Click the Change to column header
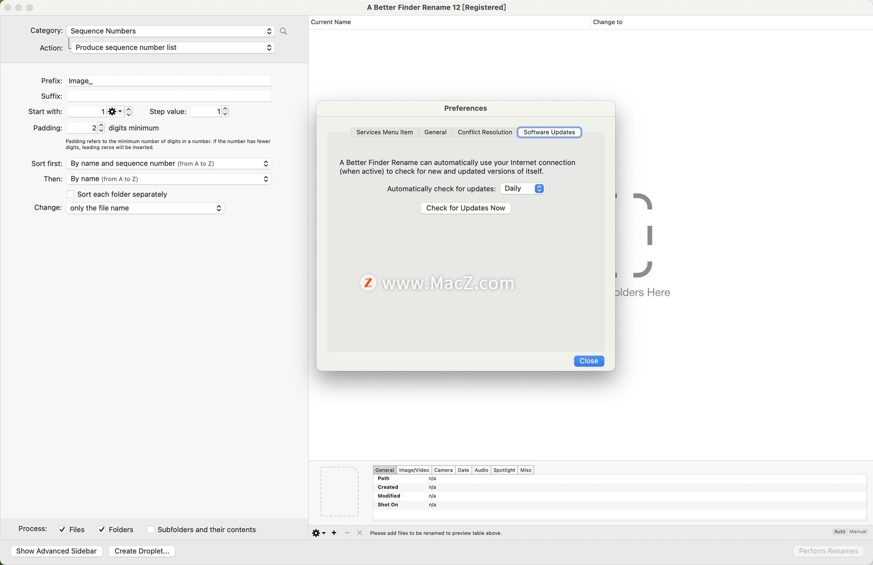Screen dimensions: 873x565 point(731,22)
